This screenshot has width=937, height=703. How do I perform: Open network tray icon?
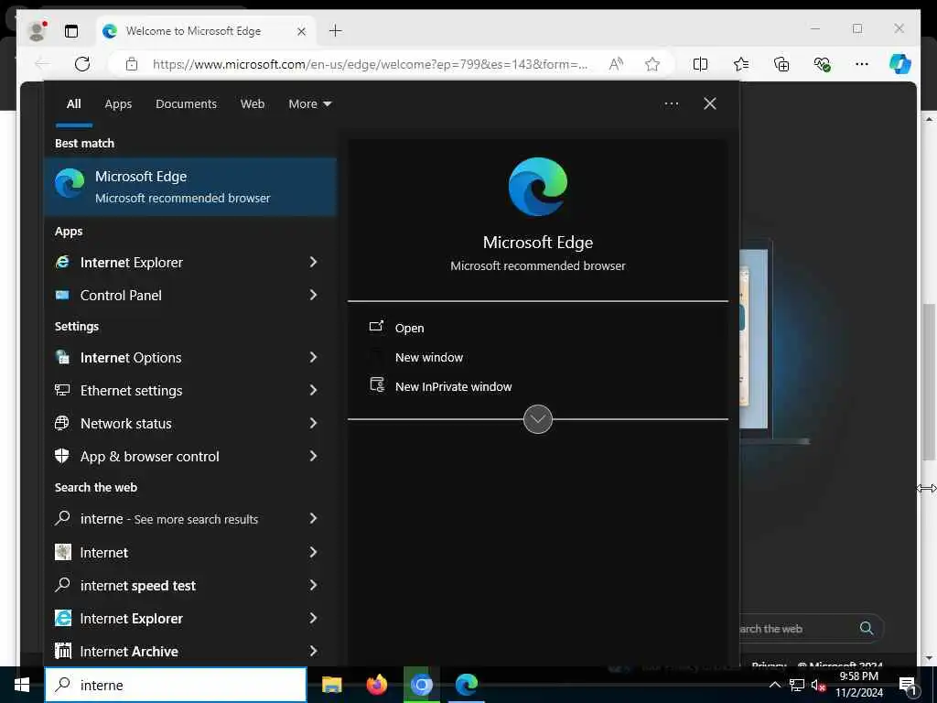click(x=797, y=685)
